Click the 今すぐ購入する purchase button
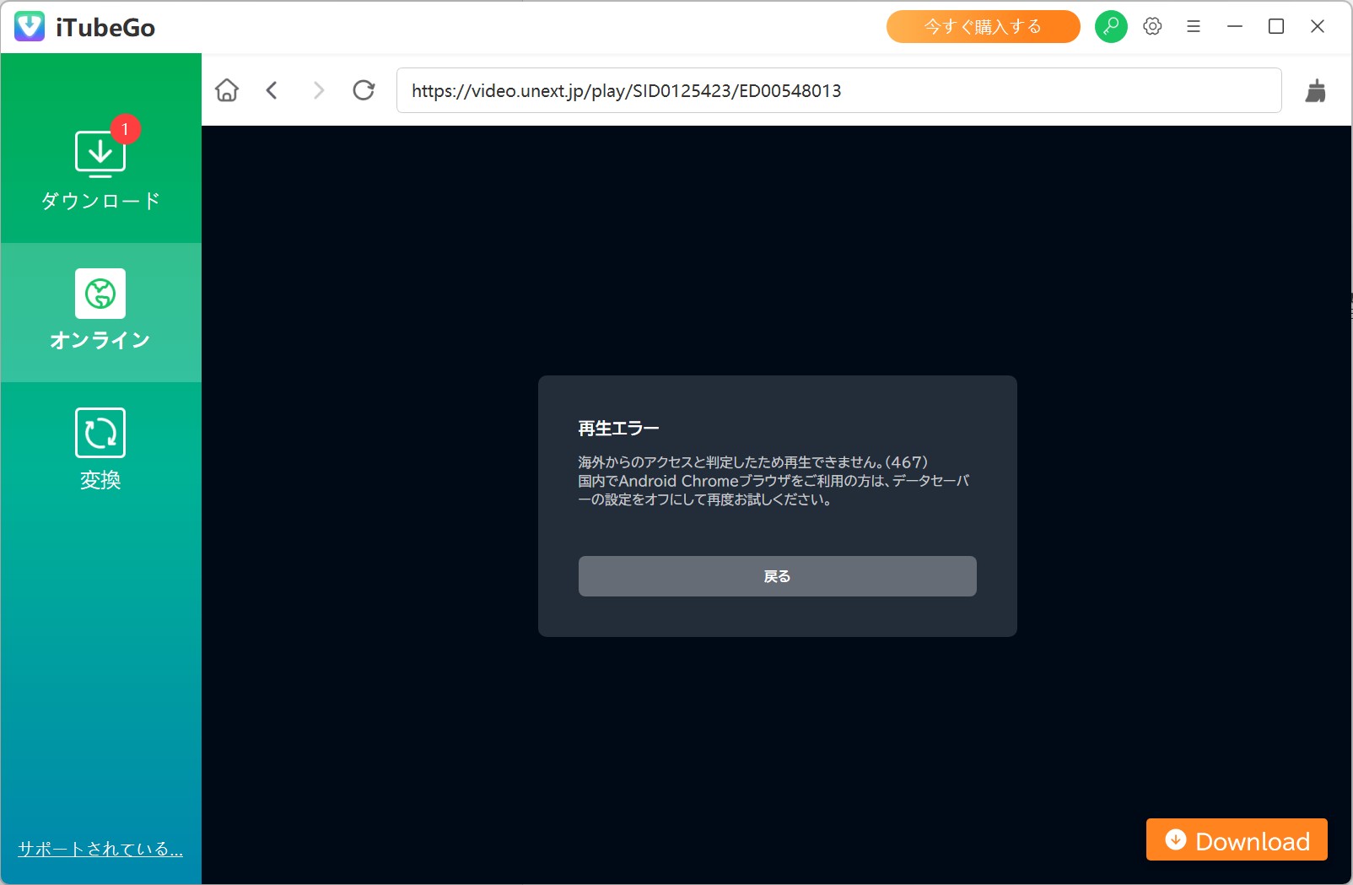This screenshot has height=885, width=1353. [x=984, y=27]
